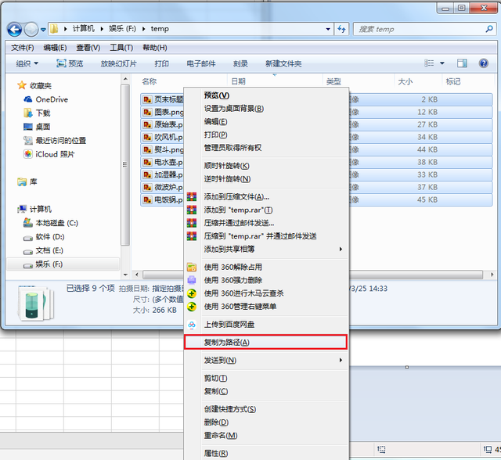The height and width of the screenshot is (460, 501).
Task: Select 本地磁盘 (C:) drive
Action: 56,223
